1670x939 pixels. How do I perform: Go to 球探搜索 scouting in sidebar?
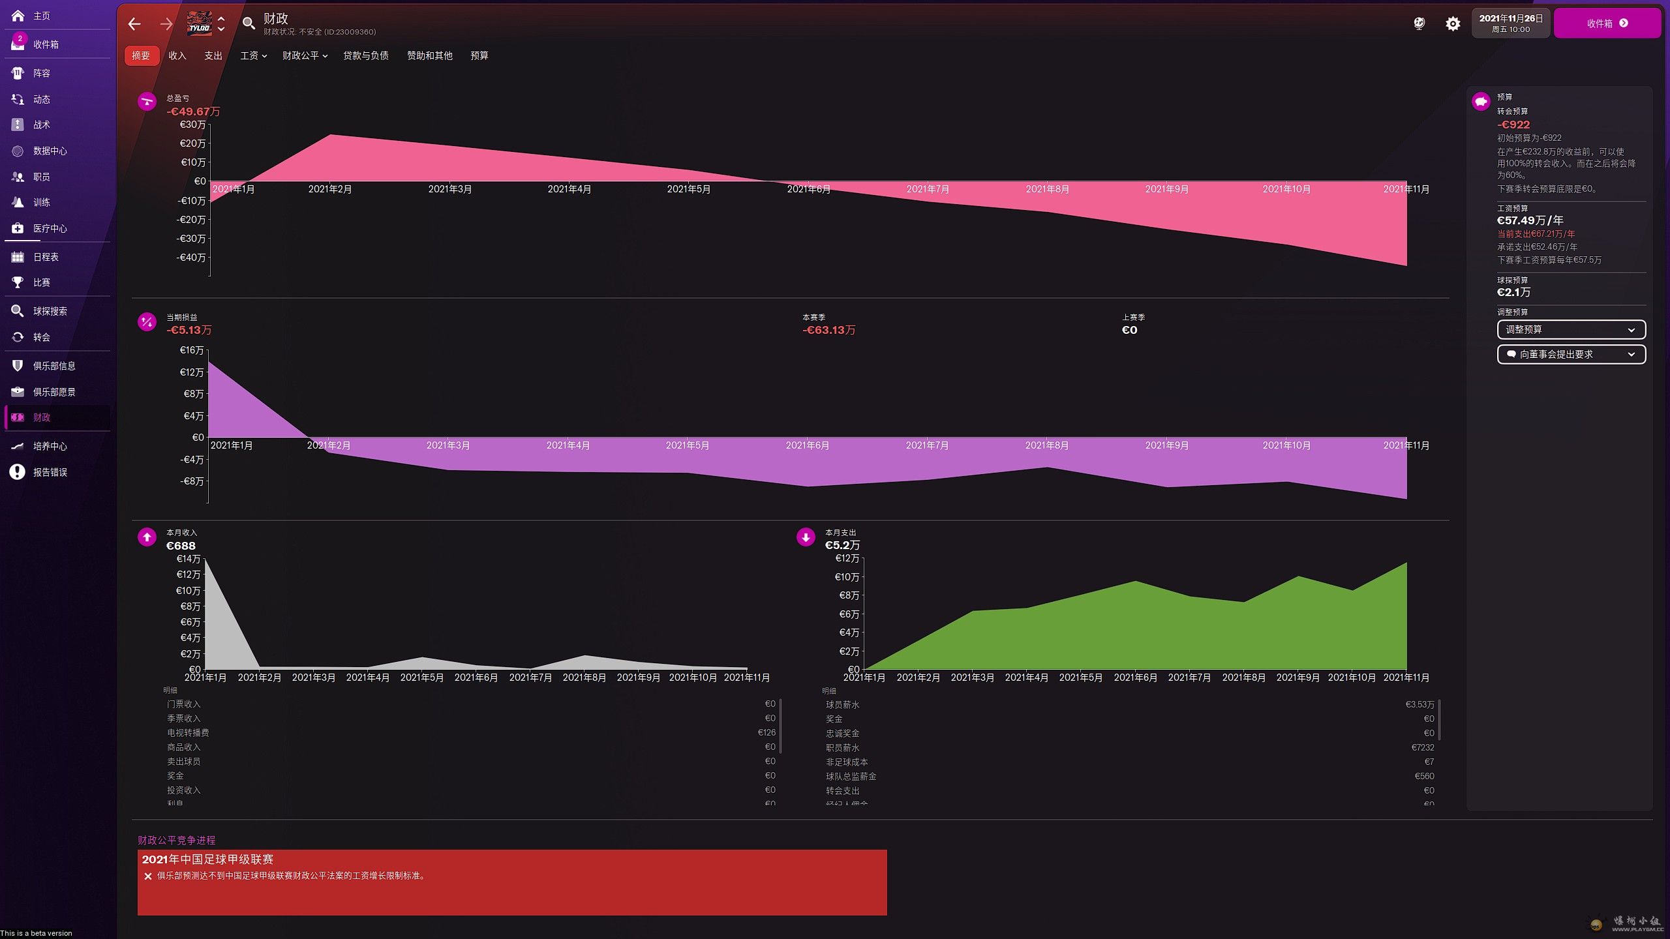point(50,311)
